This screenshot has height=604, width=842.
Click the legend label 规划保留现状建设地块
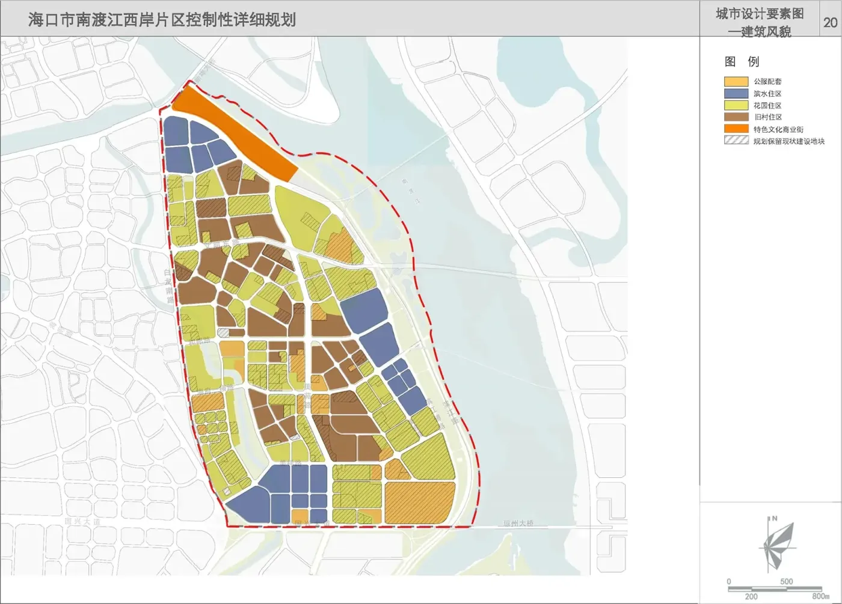click(x=789, y=141)
